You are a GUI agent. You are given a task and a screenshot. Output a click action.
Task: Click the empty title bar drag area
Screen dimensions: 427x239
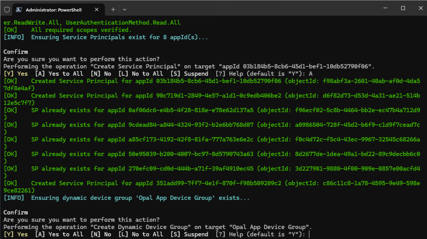point(250,8)
